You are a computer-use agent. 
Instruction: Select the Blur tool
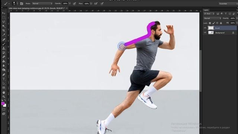point(4,66)
